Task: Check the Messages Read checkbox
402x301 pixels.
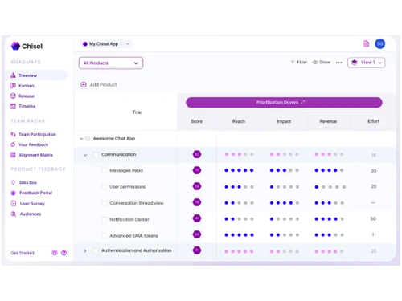Action: 104,171
